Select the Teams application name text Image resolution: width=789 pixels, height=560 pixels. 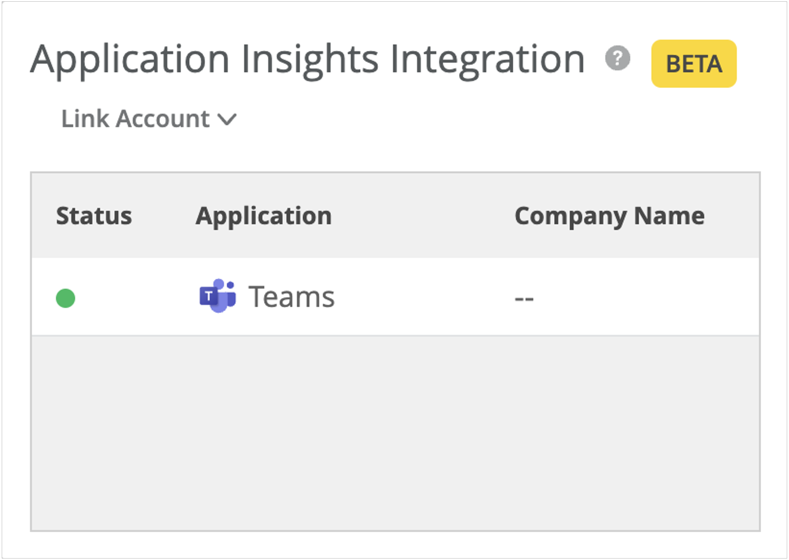coord(291,297)
